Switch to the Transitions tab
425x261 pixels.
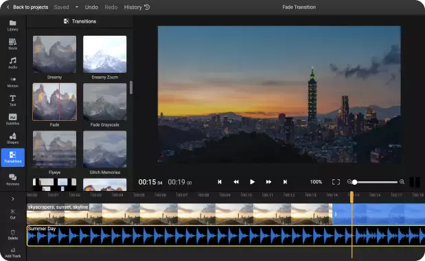pos(13,157)
